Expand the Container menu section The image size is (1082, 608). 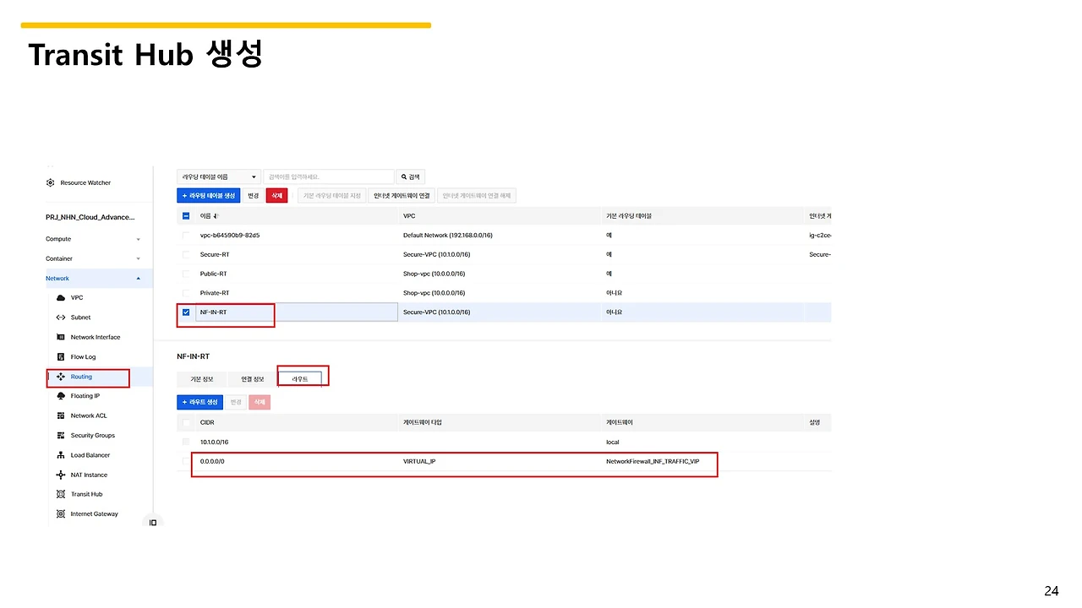coord(138,259)
